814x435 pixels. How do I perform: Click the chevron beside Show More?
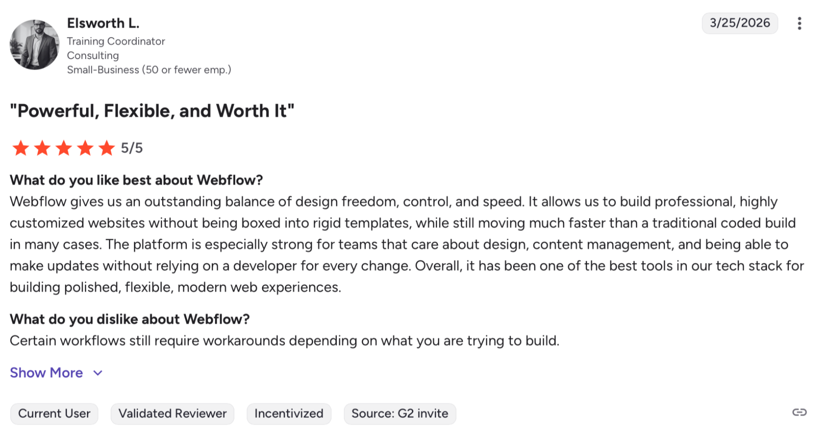click(98, 373)
